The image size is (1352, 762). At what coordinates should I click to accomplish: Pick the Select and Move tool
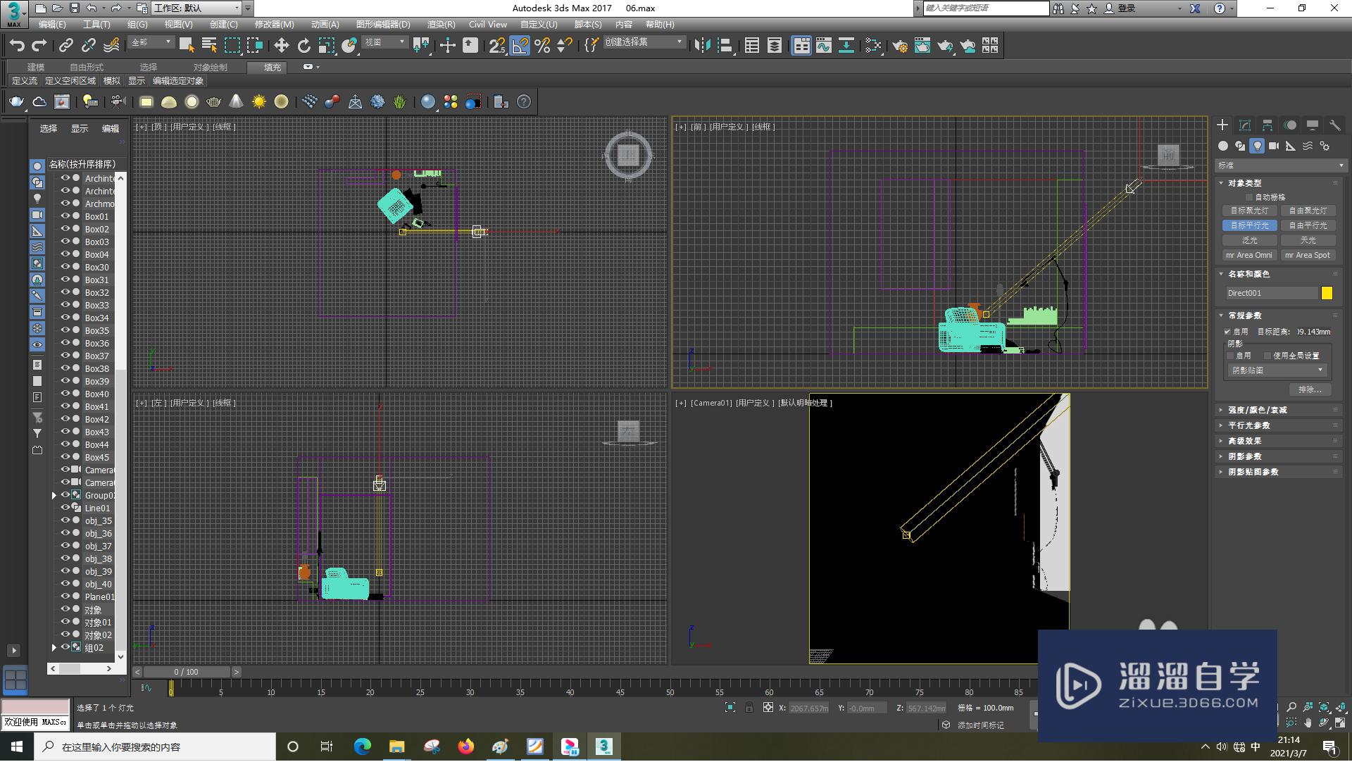pyautogui.click(x=281, y=46)
